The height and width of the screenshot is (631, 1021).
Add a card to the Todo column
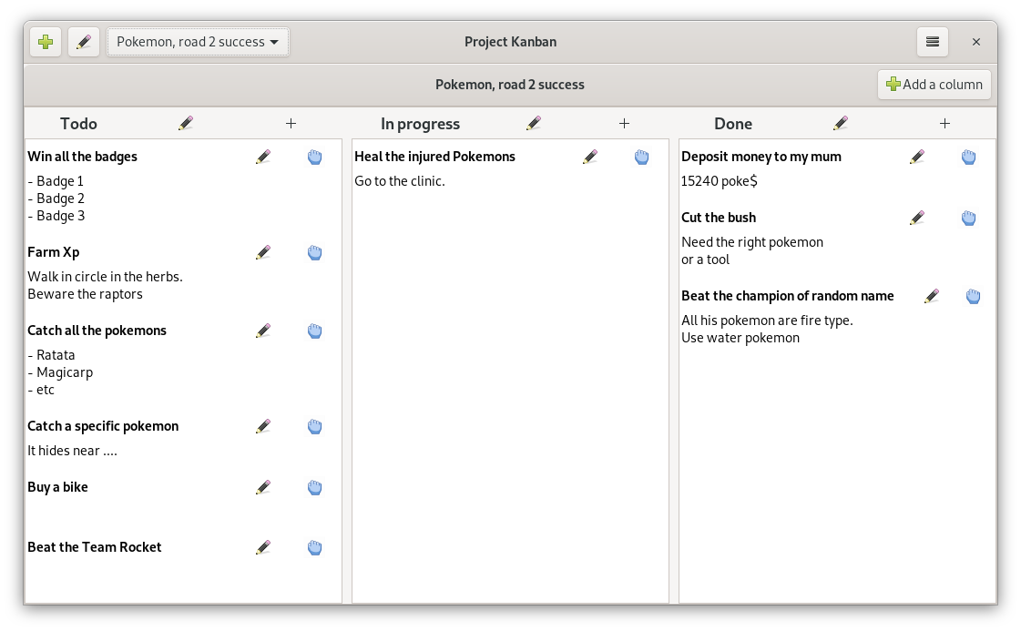[291, 123]
